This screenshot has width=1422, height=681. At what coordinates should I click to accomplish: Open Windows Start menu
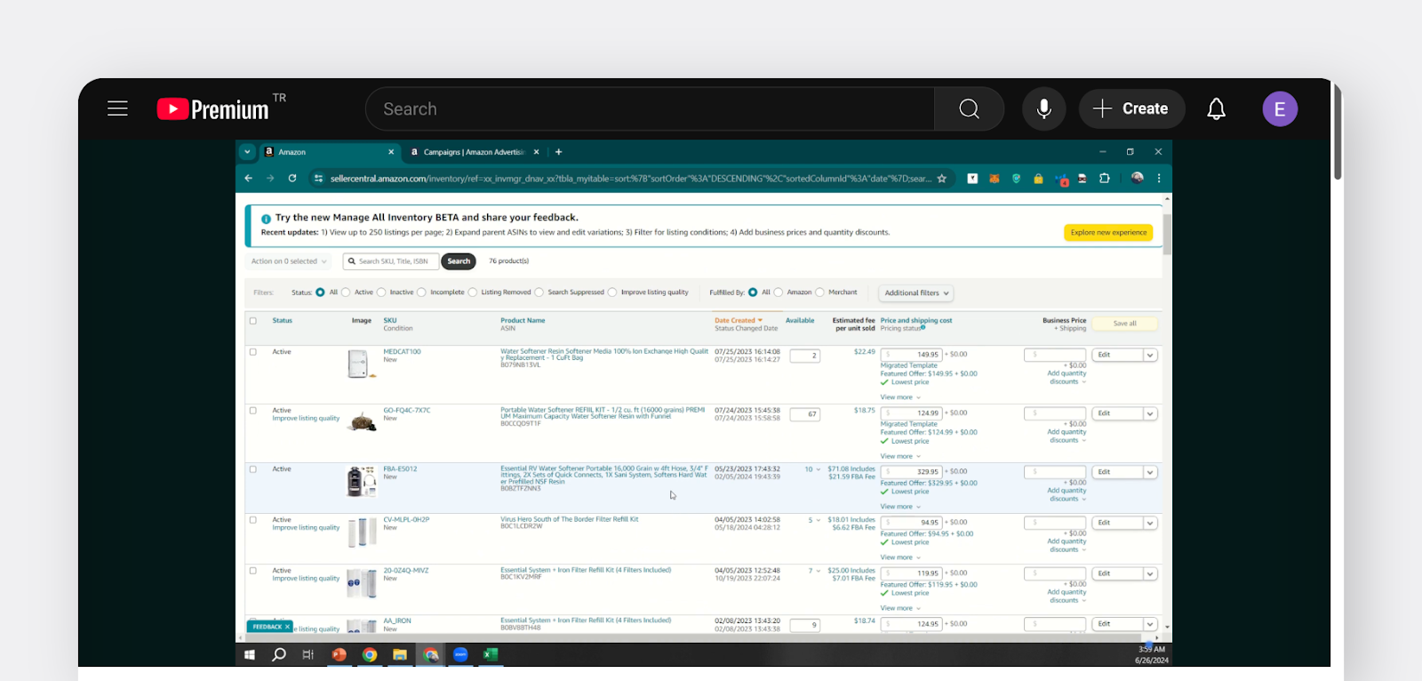(x=250, y=654)
